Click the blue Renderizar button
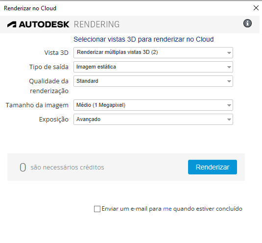Screen dimensions: 262x243 click(213, 167)
